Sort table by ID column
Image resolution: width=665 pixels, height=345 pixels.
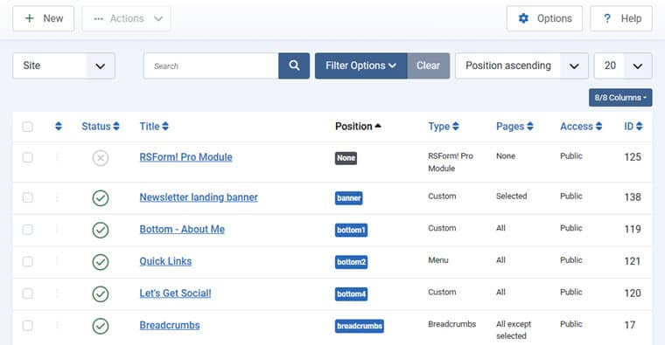[x=633, y=126]
